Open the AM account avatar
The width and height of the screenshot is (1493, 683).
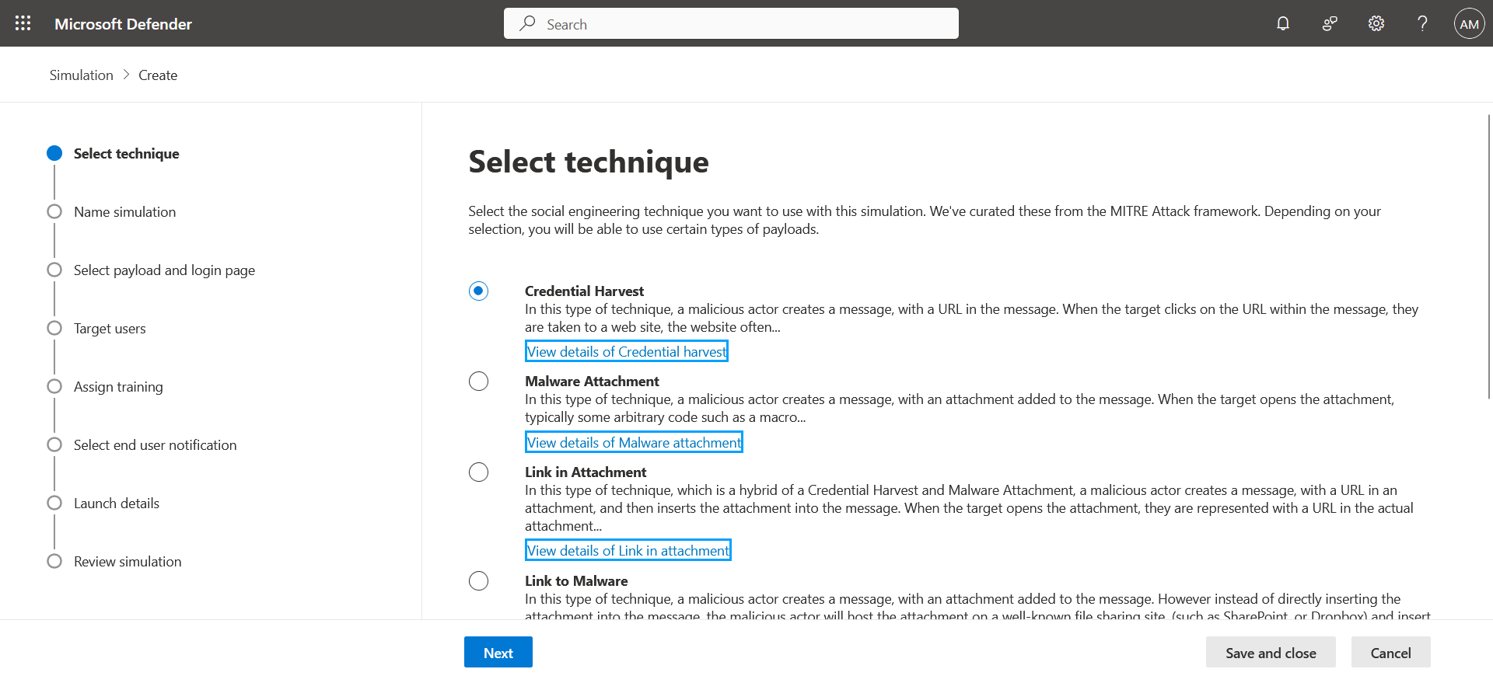pyautogui.click(x=1469, y=23)
